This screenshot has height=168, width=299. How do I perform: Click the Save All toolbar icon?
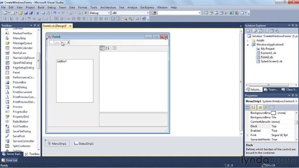pyautogui.click(x=31, y=13)
